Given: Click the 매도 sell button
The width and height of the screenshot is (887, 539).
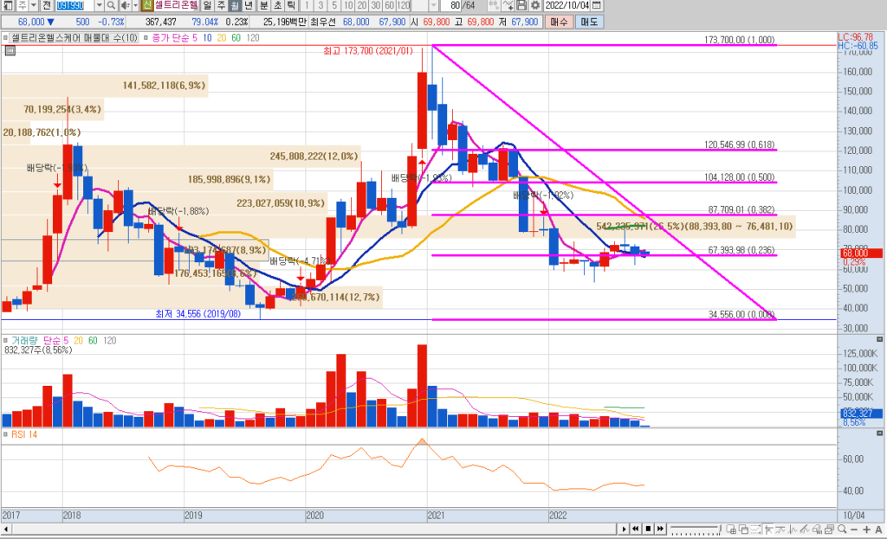Looking at the screenshot, I should point(589,20).
